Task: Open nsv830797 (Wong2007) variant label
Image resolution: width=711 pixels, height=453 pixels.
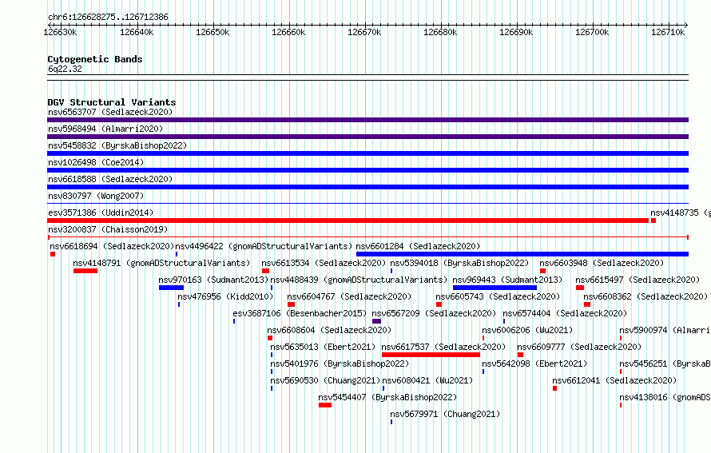Action: pyautogui.click(x=96, y=196)
